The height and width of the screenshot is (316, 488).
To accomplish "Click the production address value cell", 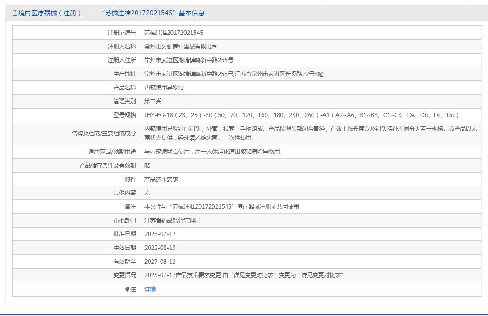I will pos(234,74).
